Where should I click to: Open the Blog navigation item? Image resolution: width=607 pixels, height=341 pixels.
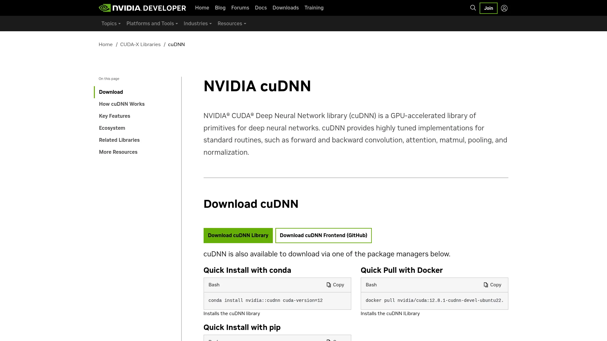220,8
